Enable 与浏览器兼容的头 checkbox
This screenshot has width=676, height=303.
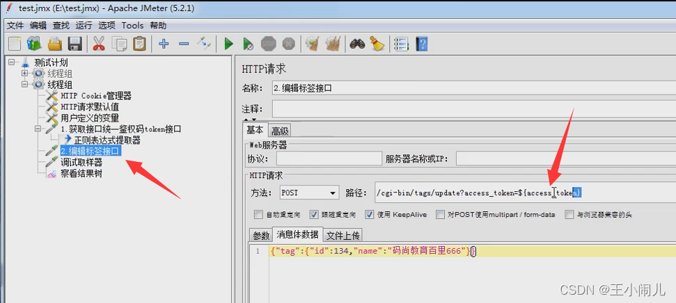point(569,214)
